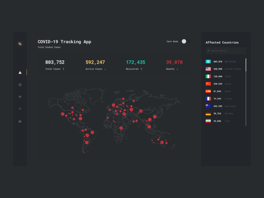This screenshot has height=198, width=264.
Task: Click the warning alerts icon in the sidebar
Action: (20, 72)
